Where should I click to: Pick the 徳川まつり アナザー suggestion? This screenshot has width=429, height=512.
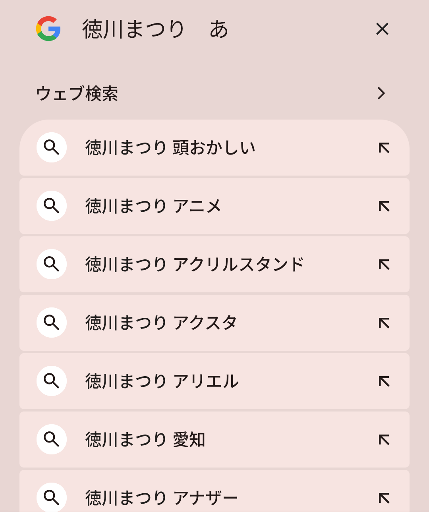click(x=161, y=498)
